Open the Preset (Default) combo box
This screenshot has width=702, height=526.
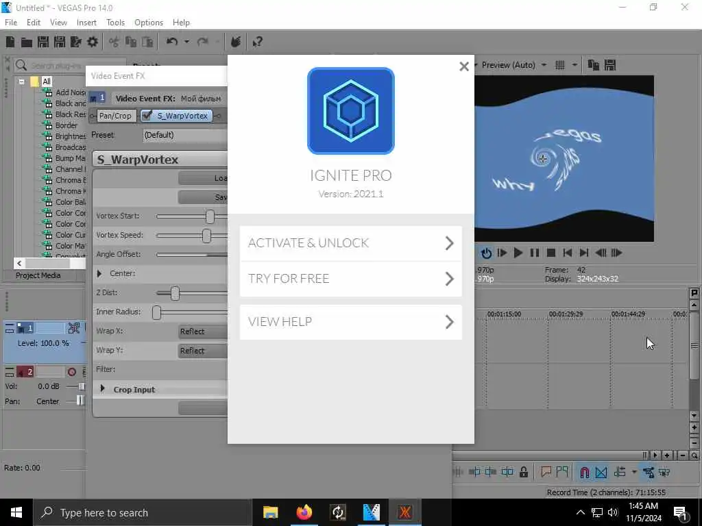pos(185,135)
